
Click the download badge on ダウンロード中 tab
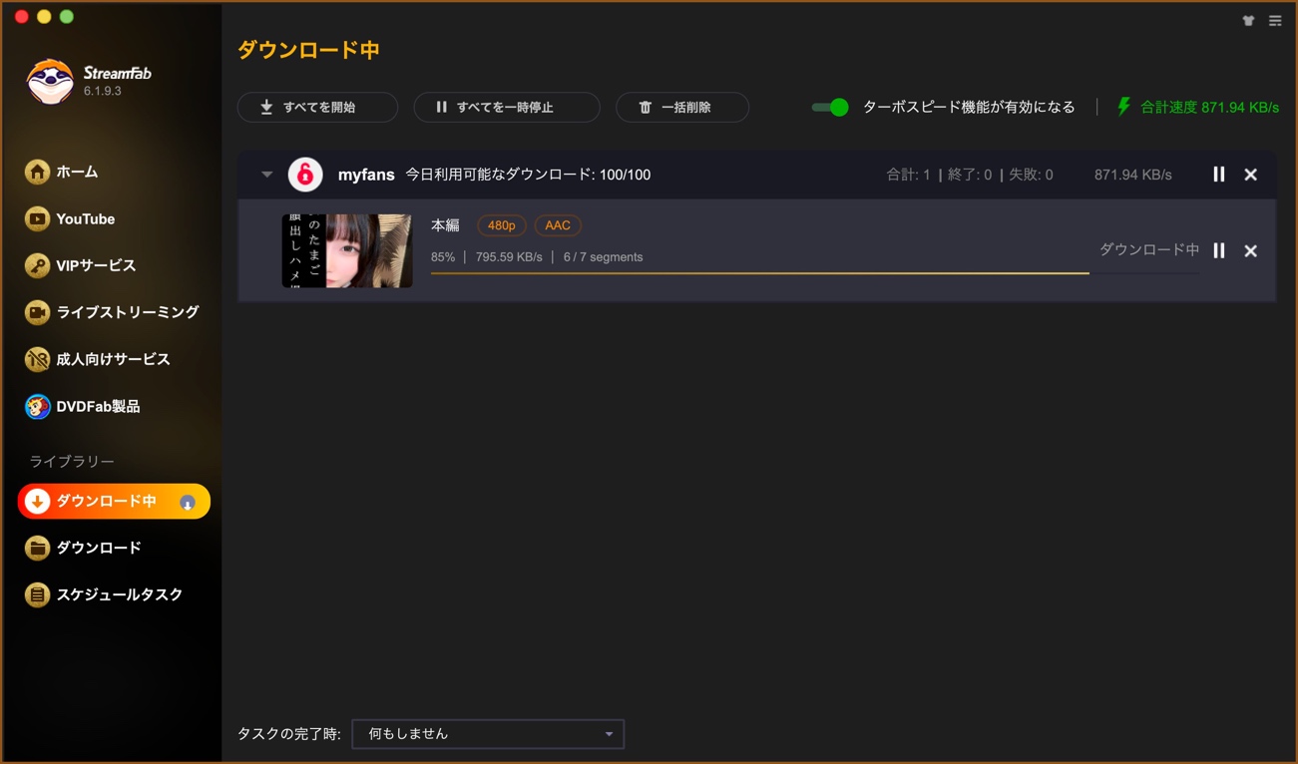[188, 502]
